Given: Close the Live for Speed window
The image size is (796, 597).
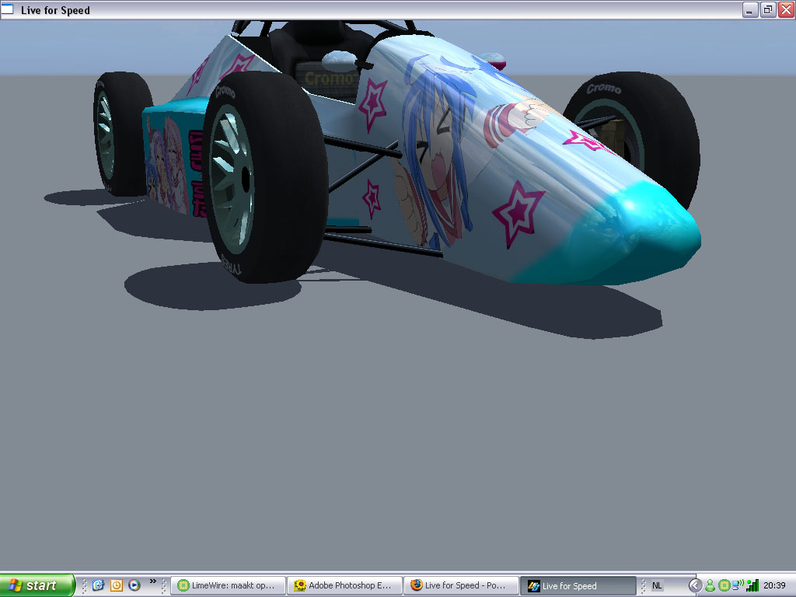Looking at the screenshot, I should (x=787, y=9).
